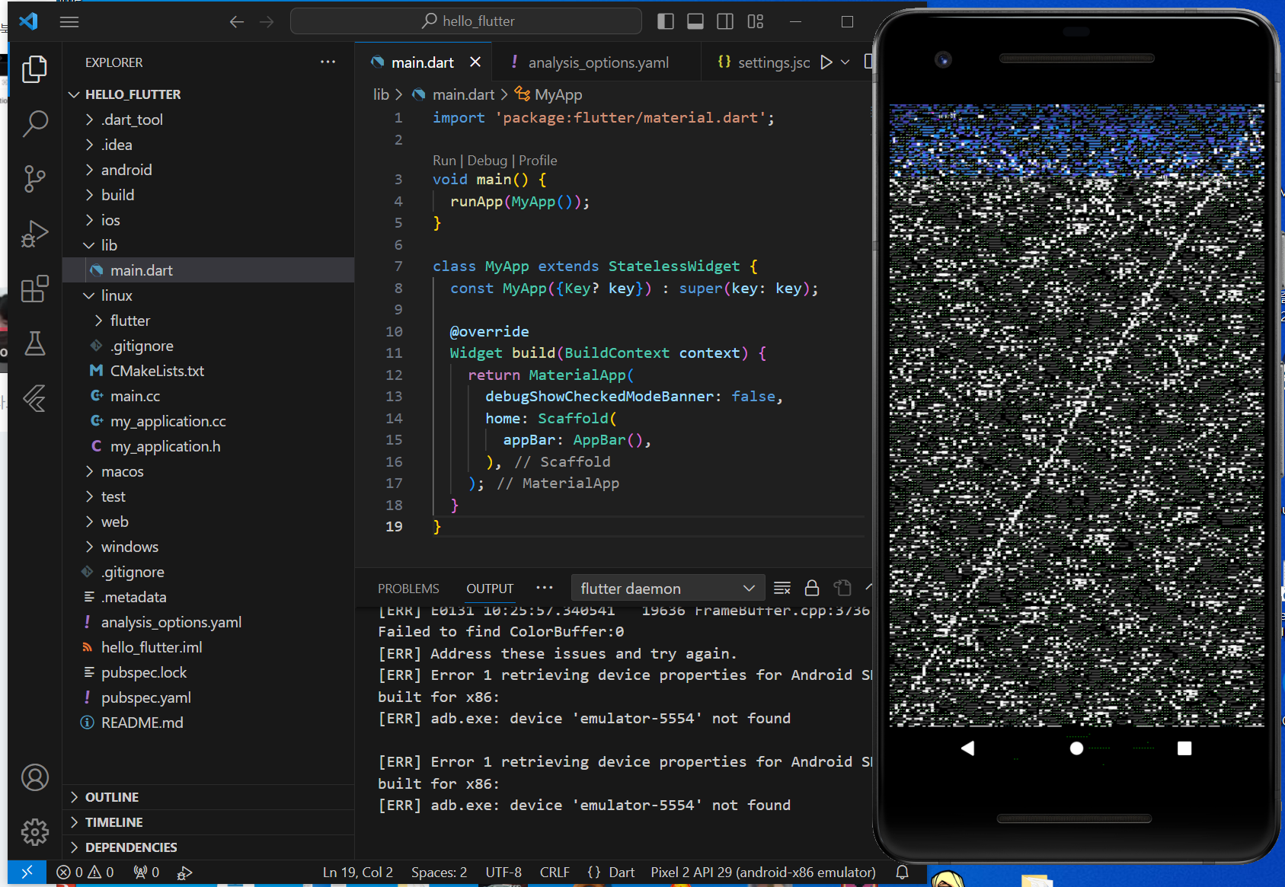Open the Extensions view
The width and height of the screenshot is (1285, 887).
tap(34, 289)
